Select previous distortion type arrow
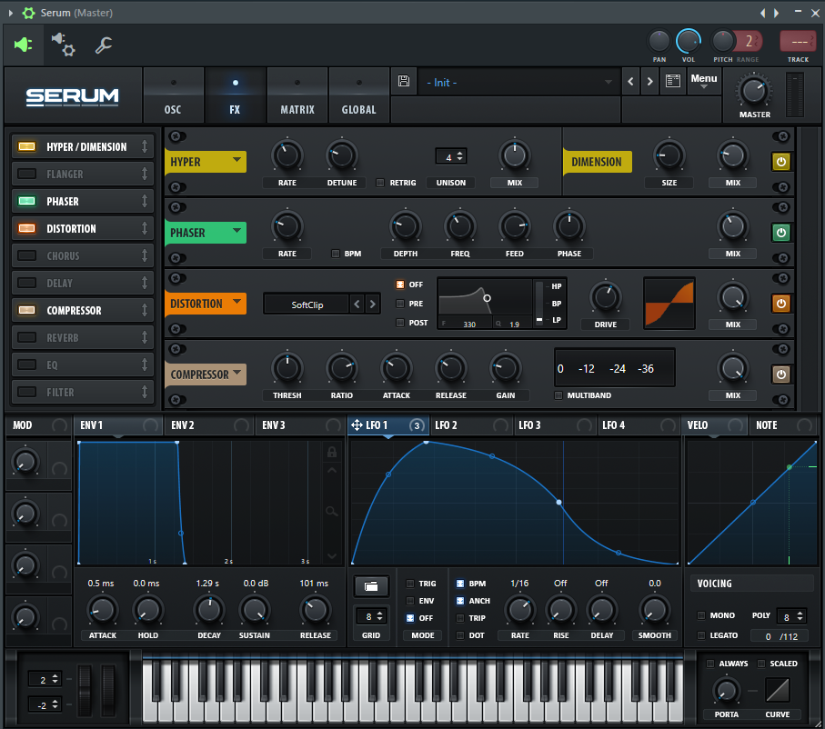This screenshot has height=729, width=825. (357, 304)
